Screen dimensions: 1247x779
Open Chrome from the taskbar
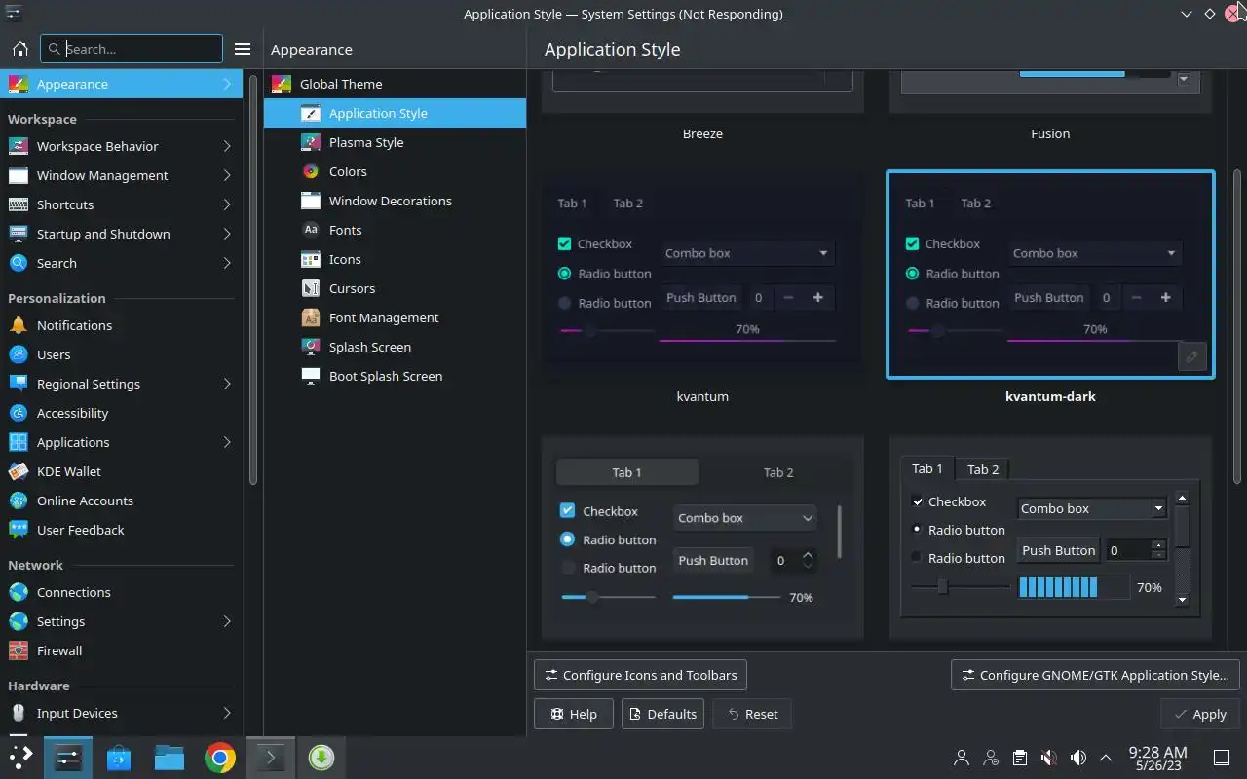pos(220,757)
